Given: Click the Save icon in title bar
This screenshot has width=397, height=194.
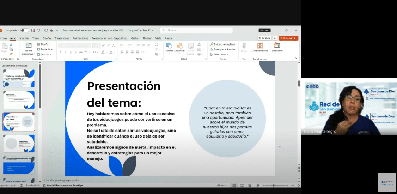Looking at the screenshot, I should click(33, 30).
